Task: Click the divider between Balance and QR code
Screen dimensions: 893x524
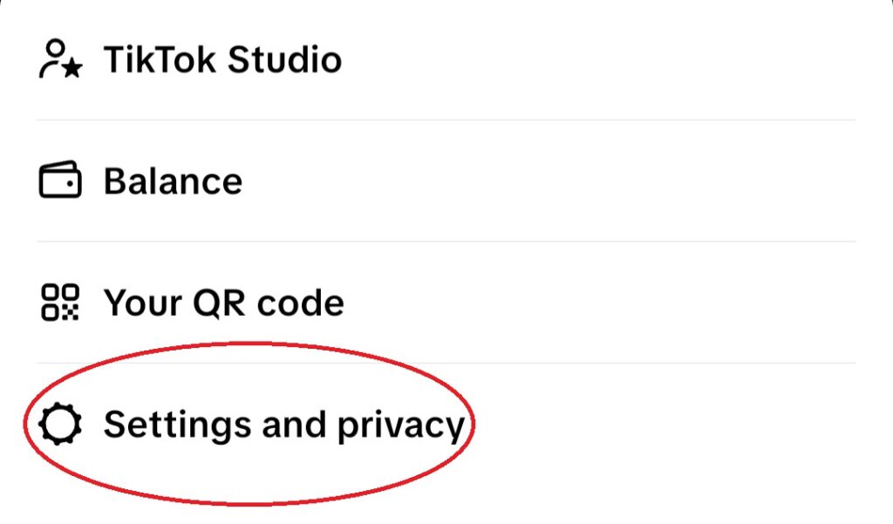Action: (446, 242)
